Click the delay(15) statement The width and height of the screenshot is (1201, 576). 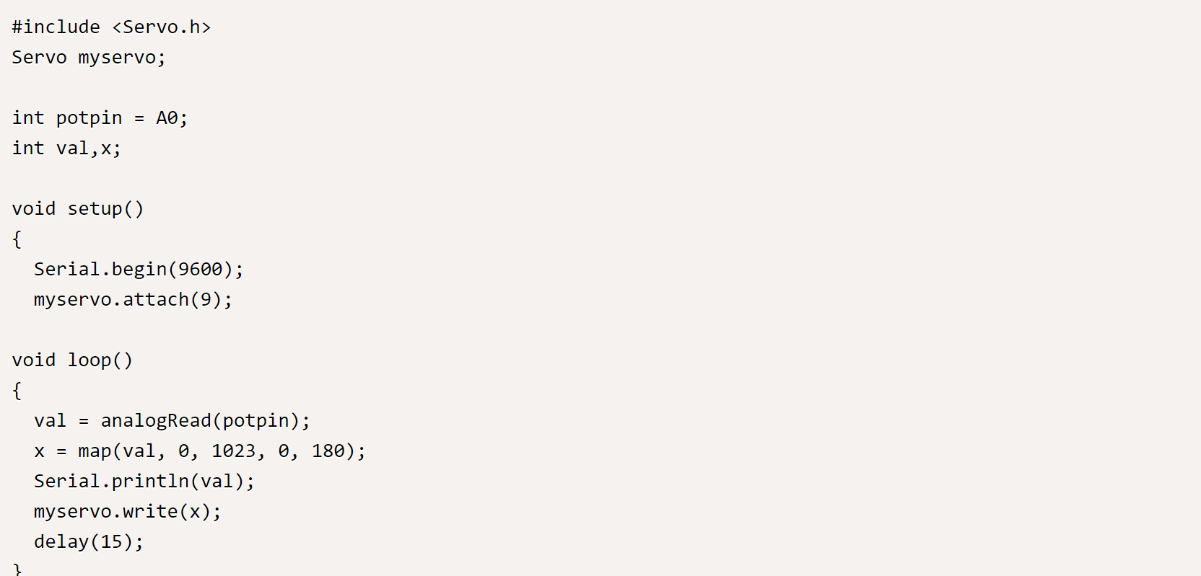pyautogui.click(x=89, y=542)
